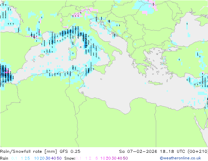Screen dimensions: 208x161
Task: Select the 0.1 value in Rain legend
Action: point(14,158)
